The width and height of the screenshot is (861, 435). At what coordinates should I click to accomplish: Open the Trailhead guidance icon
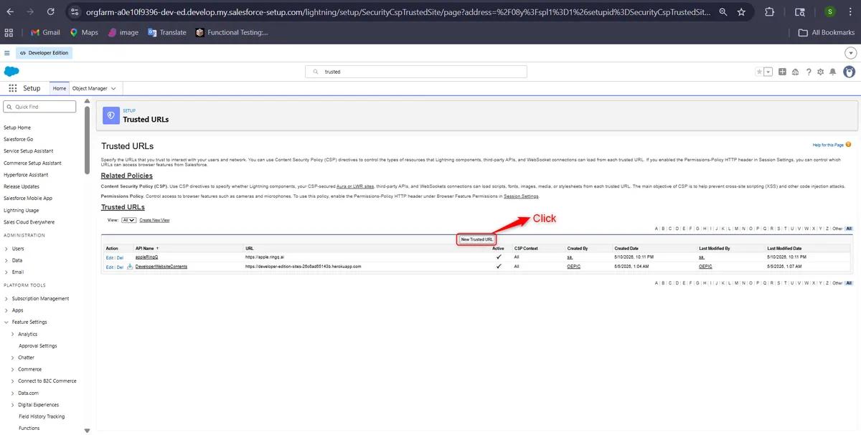[x=796, y=72]
